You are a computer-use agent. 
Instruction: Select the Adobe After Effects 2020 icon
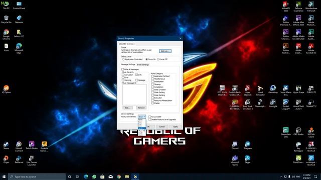click(x=298, y=20)
